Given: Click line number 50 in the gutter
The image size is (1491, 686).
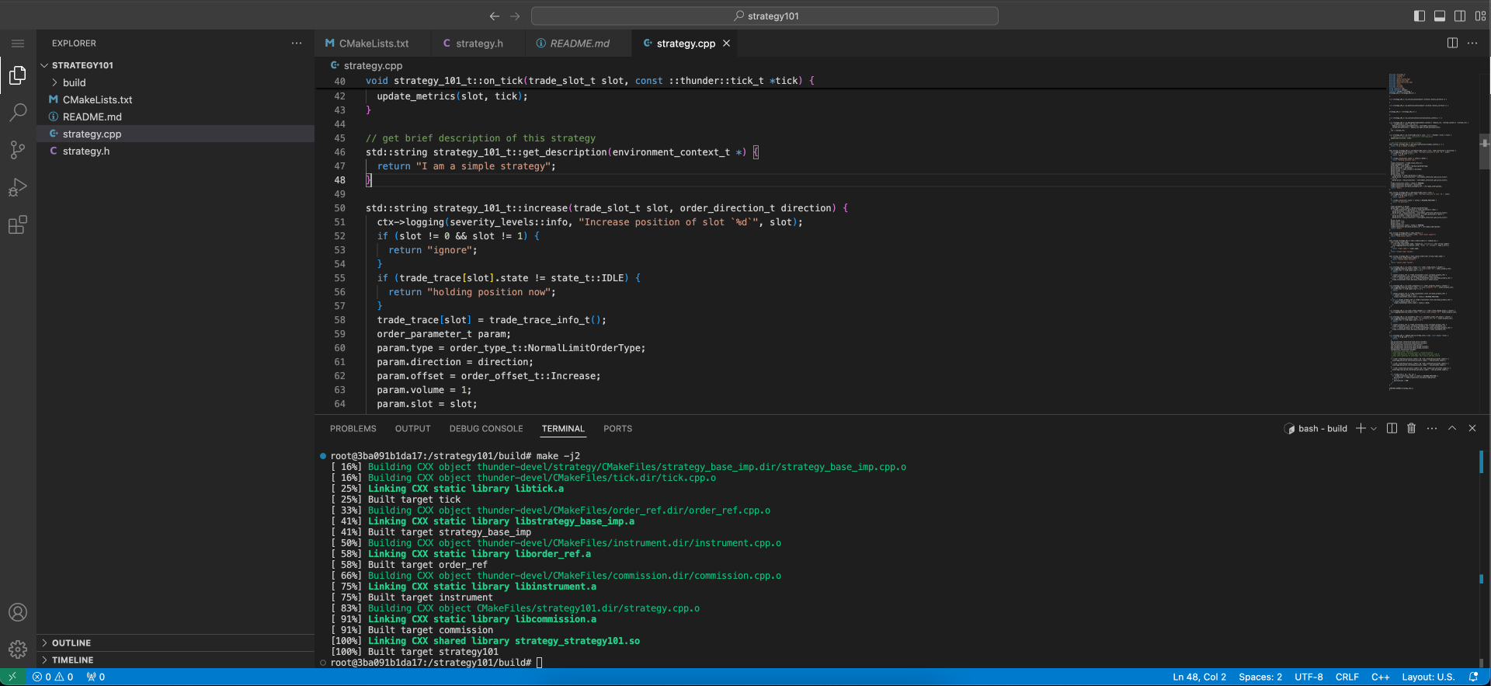Looking at the screenshot, I should coord(339,208).
